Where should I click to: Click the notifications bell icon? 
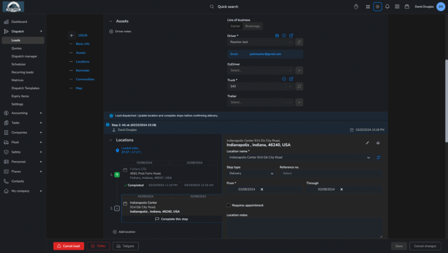(388, 7)
